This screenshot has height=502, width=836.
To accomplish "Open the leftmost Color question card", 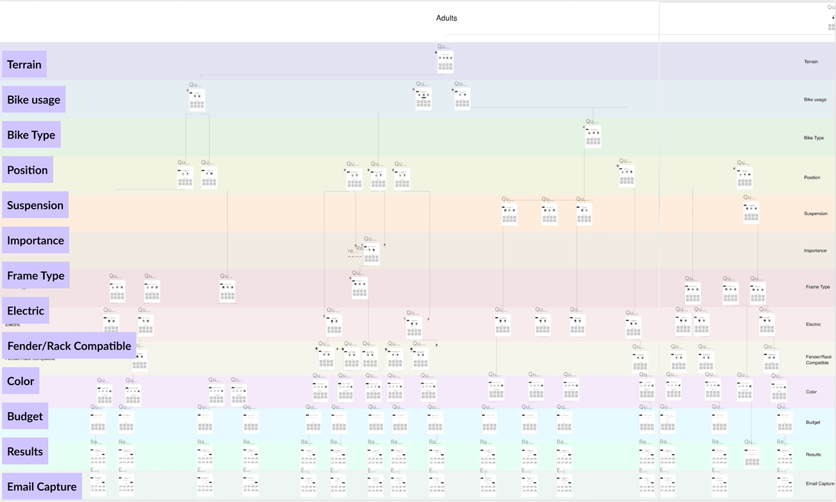I will pos(103,392).
